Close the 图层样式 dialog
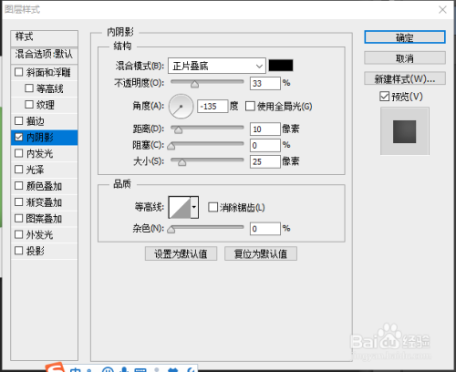Viewport: 456px width, 372px height. pyautogui.click(x=442, y=10)
